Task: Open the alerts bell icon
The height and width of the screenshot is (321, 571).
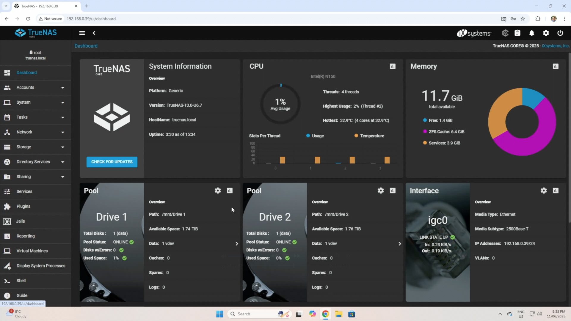Action: 531,33
